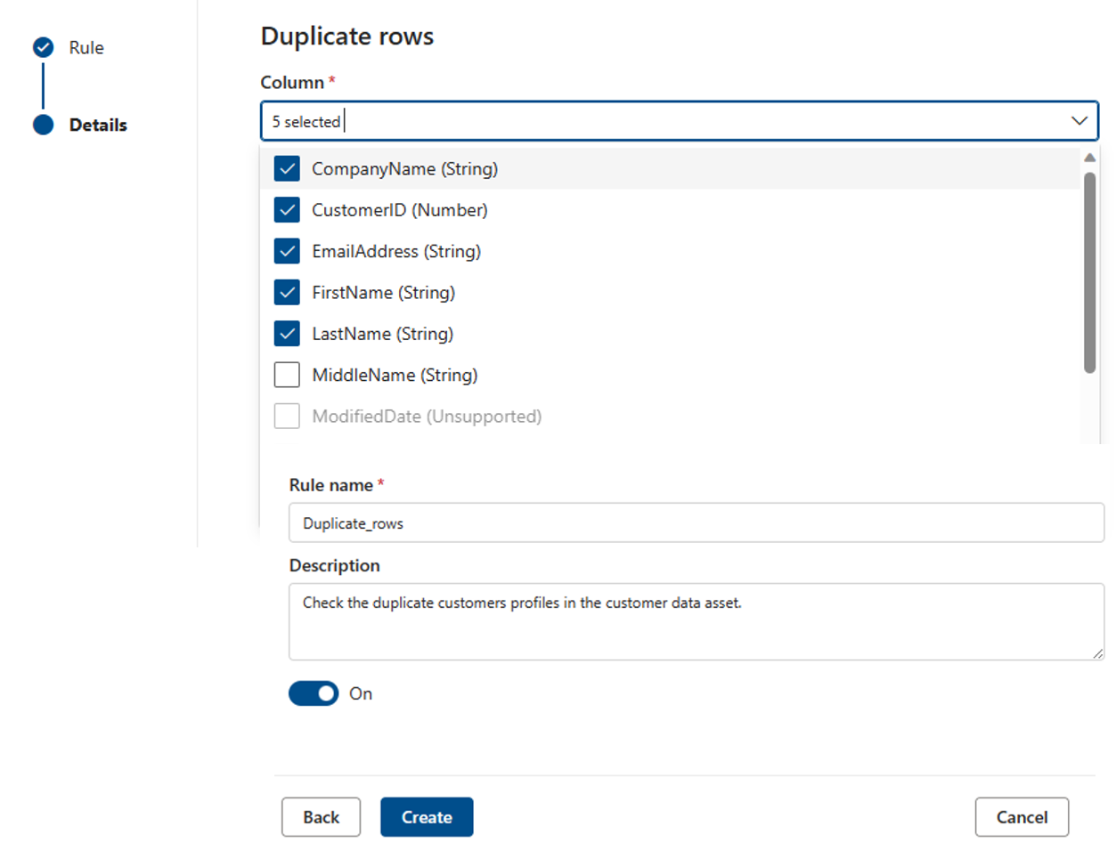
Task: Uncheck the EmailAddress (String) checkbox
Action: (x=287, y=251)
